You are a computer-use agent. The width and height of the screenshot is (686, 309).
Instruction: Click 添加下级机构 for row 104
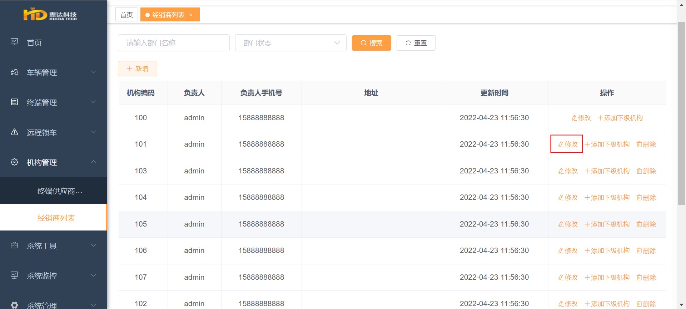[x=607, y=197]
